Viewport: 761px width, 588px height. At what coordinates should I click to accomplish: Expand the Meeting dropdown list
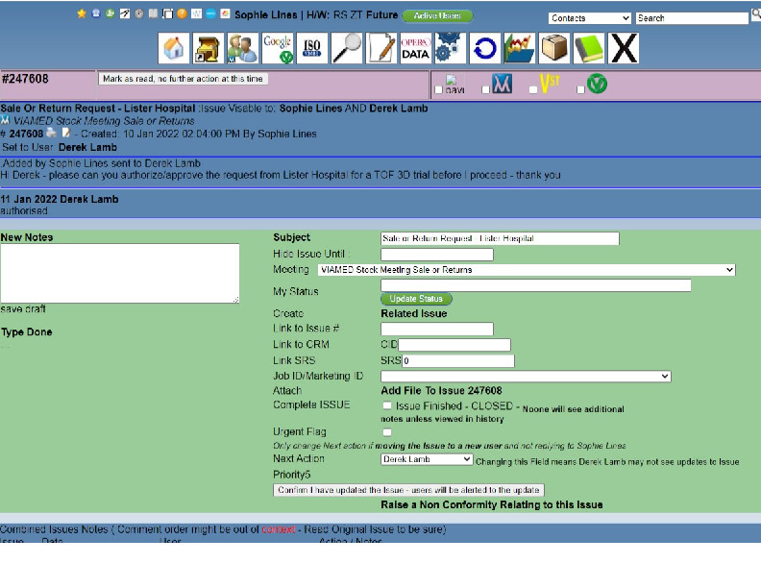(527, 270)
